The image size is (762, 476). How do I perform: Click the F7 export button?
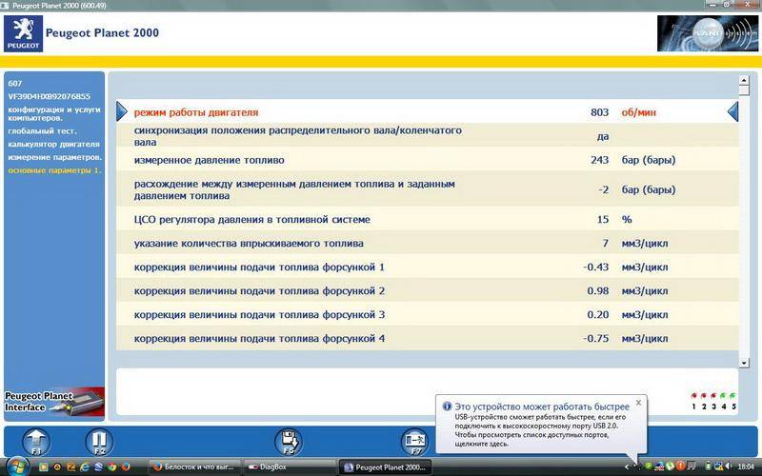[415, 441]
